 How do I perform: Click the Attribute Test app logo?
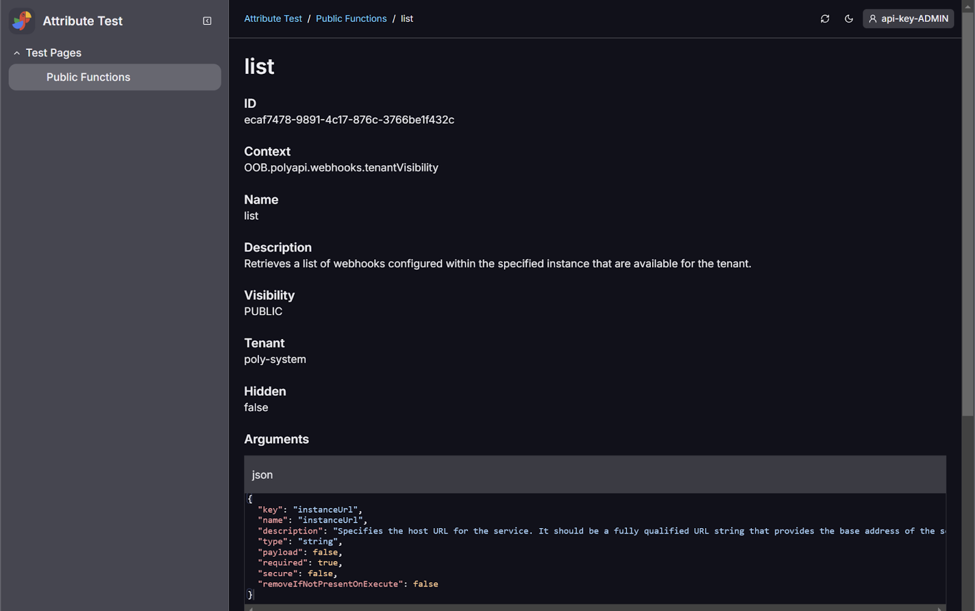22,21
